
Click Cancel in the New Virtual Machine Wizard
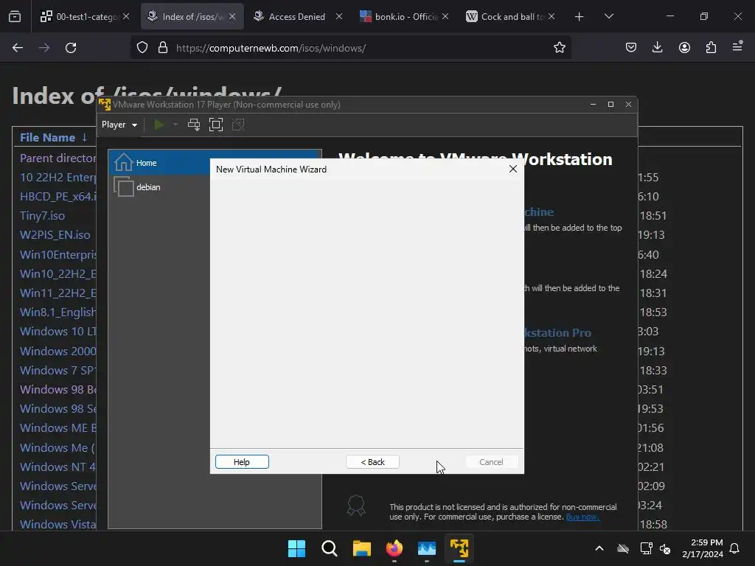point(491,462)
